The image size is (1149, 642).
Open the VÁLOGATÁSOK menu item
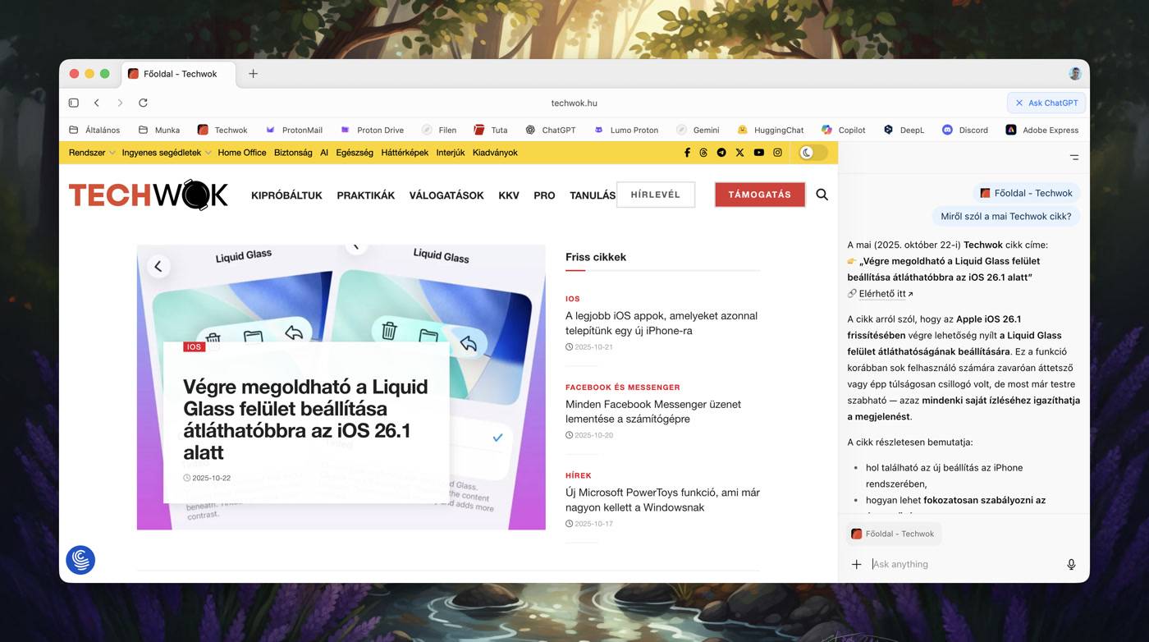[x=446, y=195]
